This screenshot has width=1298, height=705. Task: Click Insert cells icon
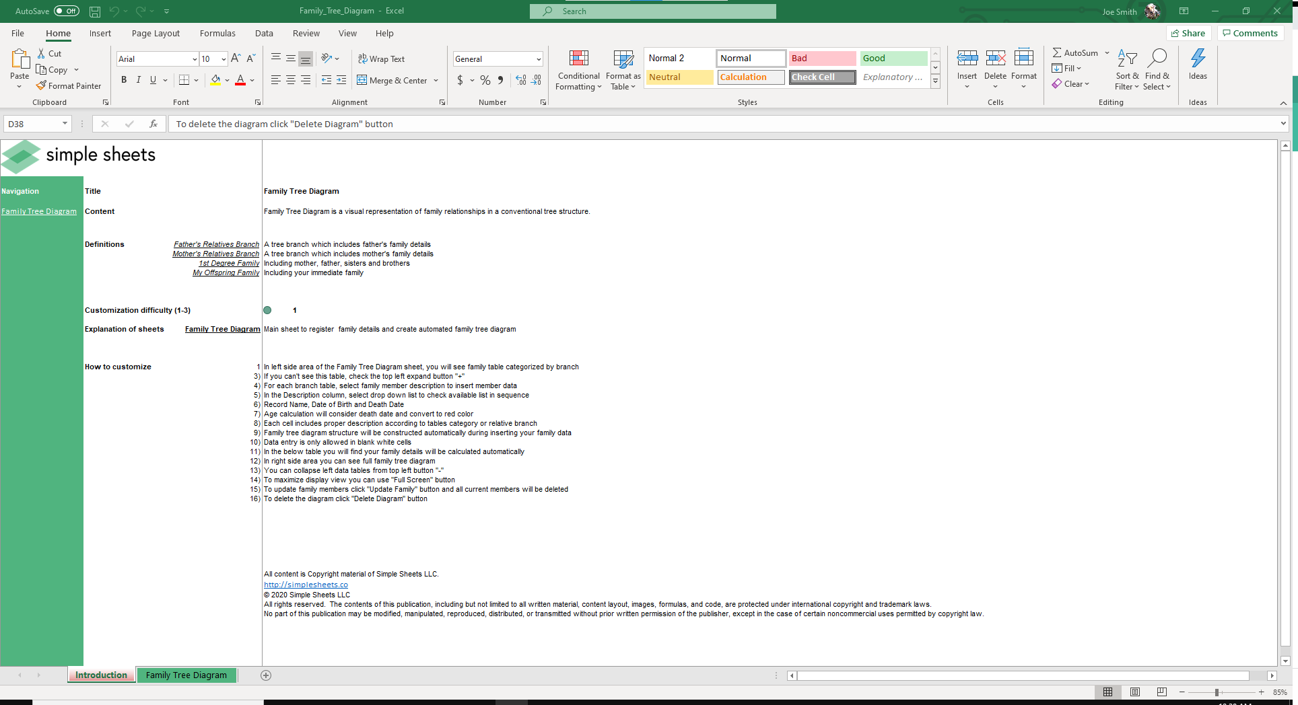[x=967, y=59]
